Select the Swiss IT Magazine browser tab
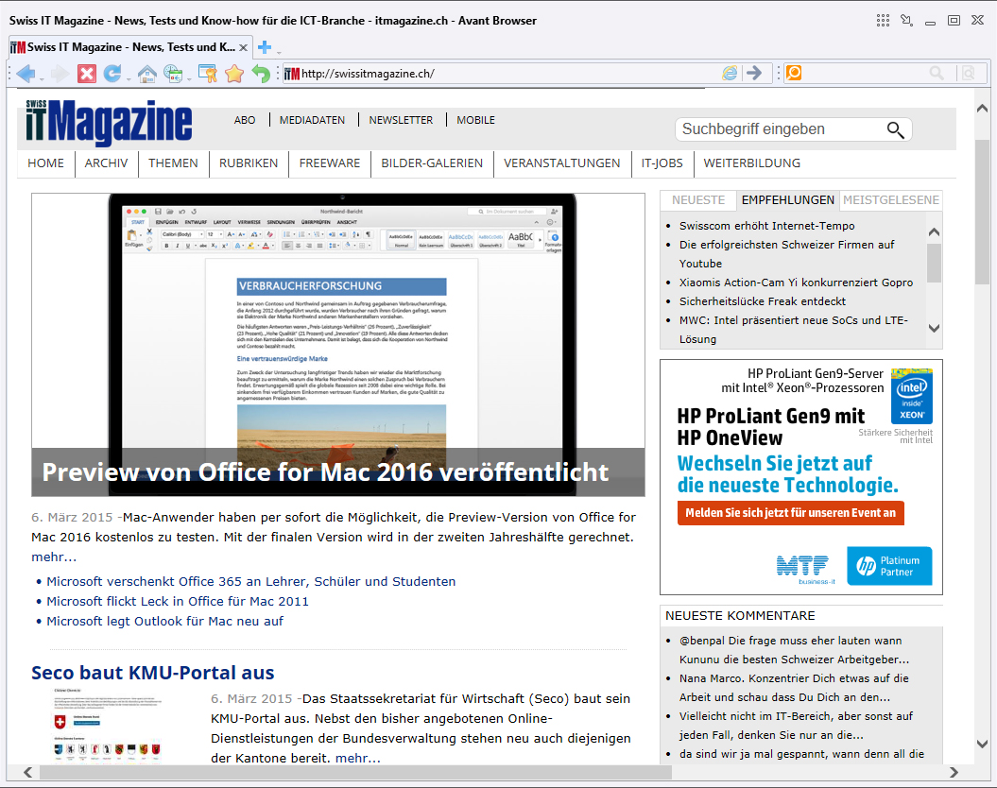997x788 pixels. [129, 47]
